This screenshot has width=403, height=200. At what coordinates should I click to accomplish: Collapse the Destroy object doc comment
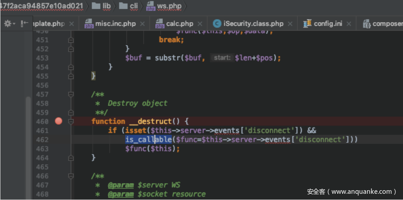71,94
